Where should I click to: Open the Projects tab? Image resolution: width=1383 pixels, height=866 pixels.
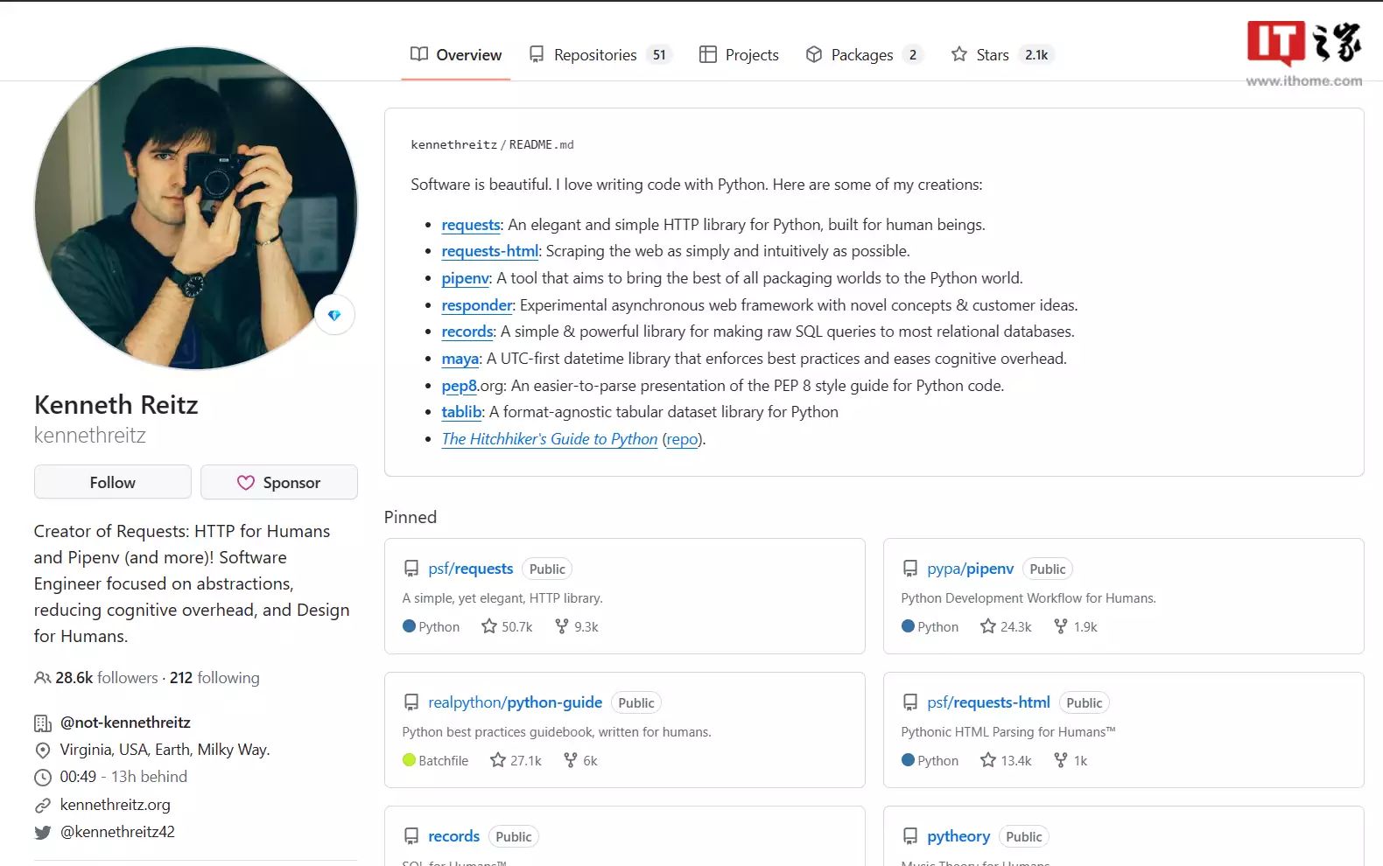point(739,54)
